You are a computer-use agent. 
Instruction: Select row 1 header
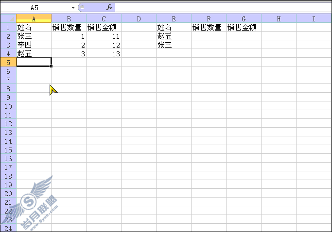[8, 28]
